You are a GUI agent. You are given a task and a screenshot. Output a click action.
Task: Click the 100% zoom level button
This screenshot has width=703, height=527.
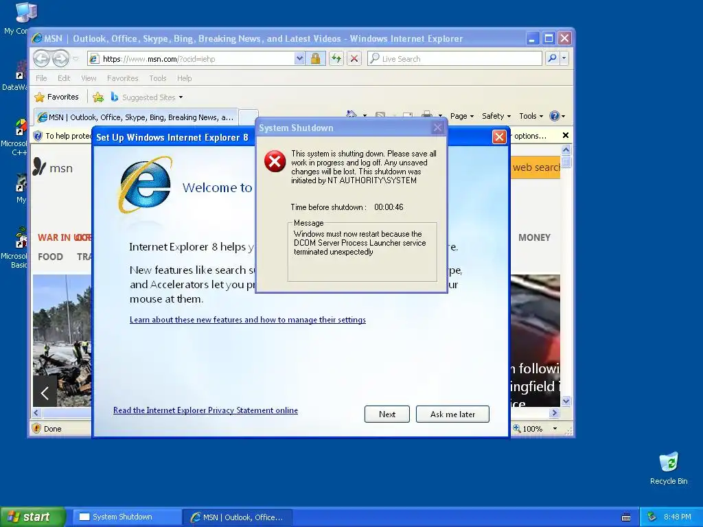[528, 429]
